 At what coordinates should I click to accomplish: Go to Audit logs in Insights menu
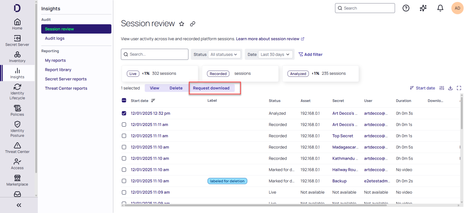pyautogui.click(x=55, y=38)
